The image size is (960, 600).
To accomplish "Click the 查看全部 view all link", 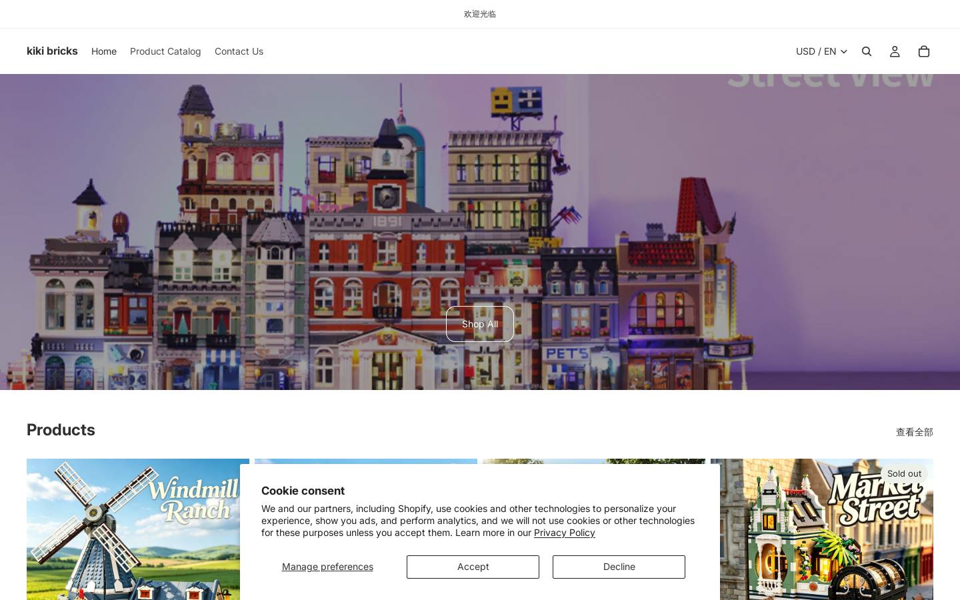I will pyautogui.click(x=914, y=432).
